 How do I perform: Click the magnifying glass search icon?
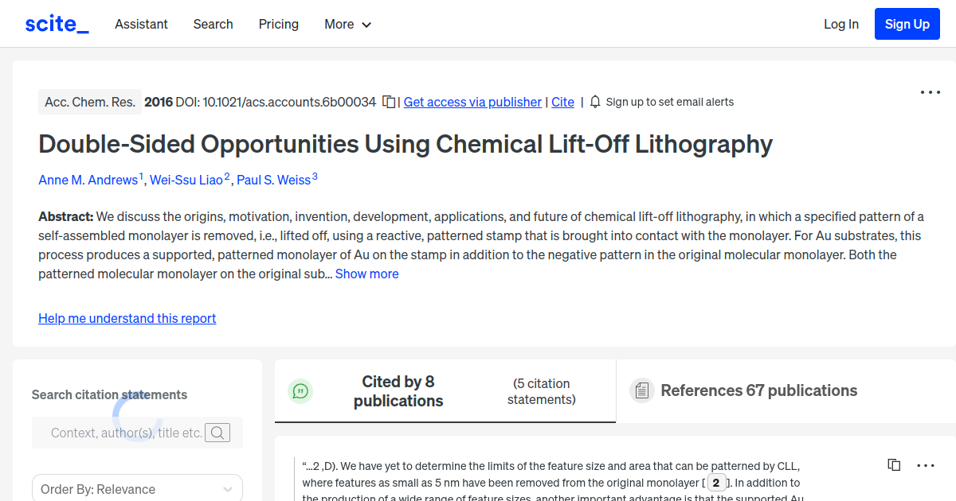217,433
